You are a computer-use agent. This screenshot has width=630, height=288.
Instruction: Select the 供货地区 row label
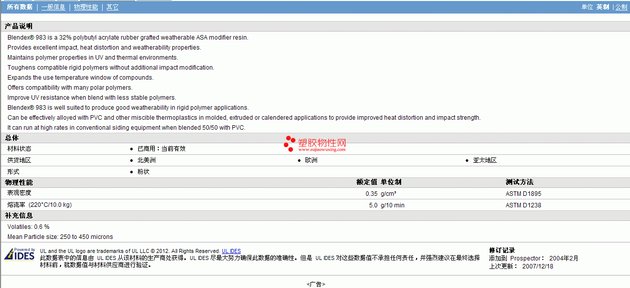coord(19,160)
